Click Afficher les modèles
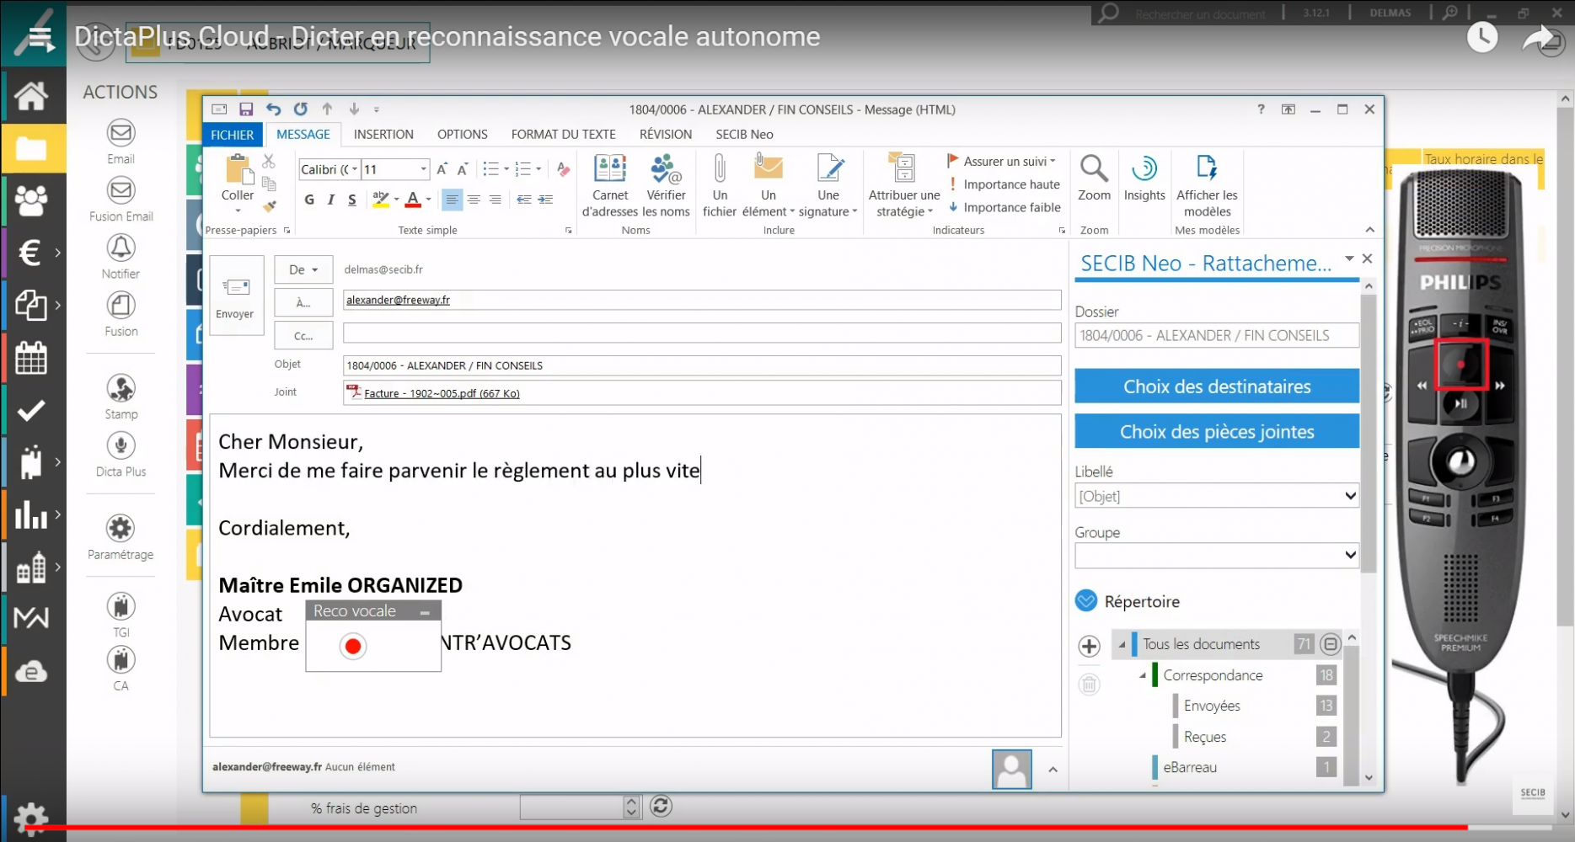 click(x=1207, y=186)
